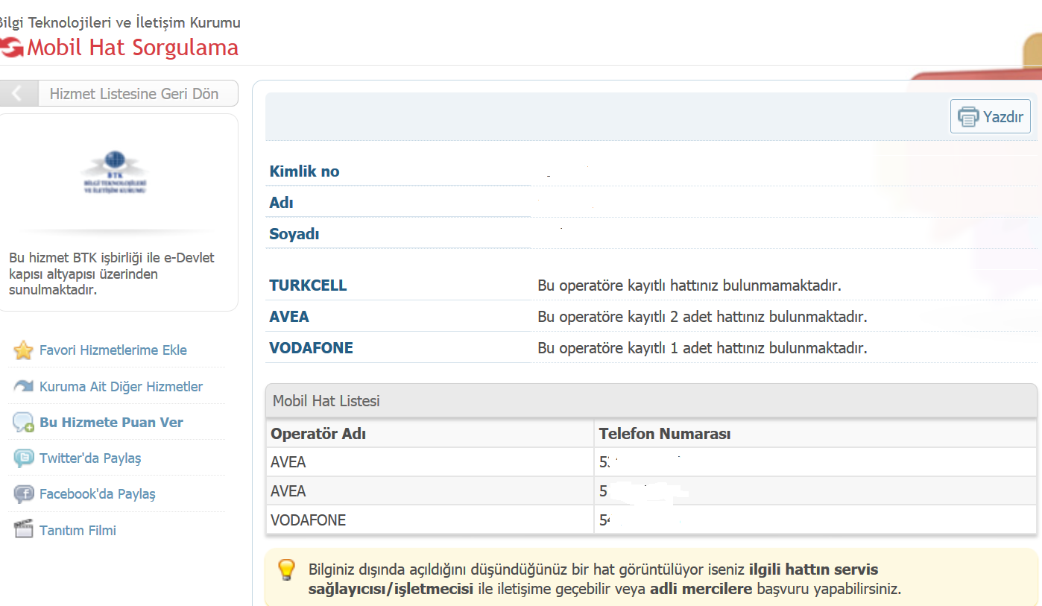The height and width of the screenshot is (606, 1042).
Task: Click the arrow icon beside Kuruma Ait
Action: 24,386
